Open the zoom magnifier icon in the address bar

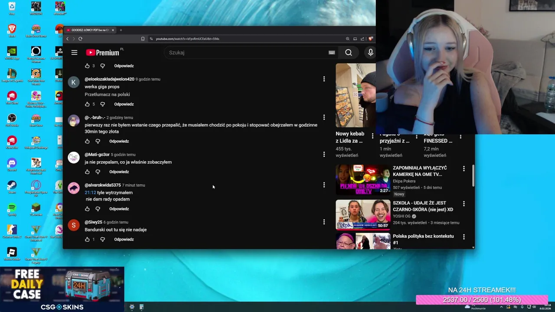tap(348, 39)
